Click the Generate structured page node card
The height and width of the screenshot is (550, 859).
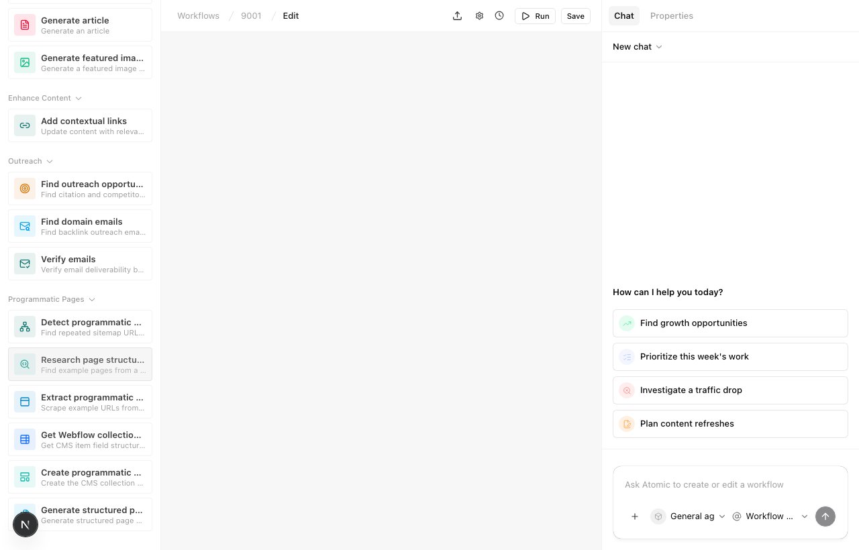coord(80,514)
